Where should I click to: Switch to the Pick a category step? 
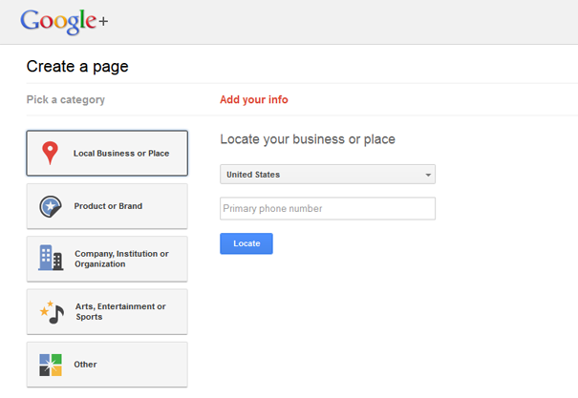pos(66,99)
